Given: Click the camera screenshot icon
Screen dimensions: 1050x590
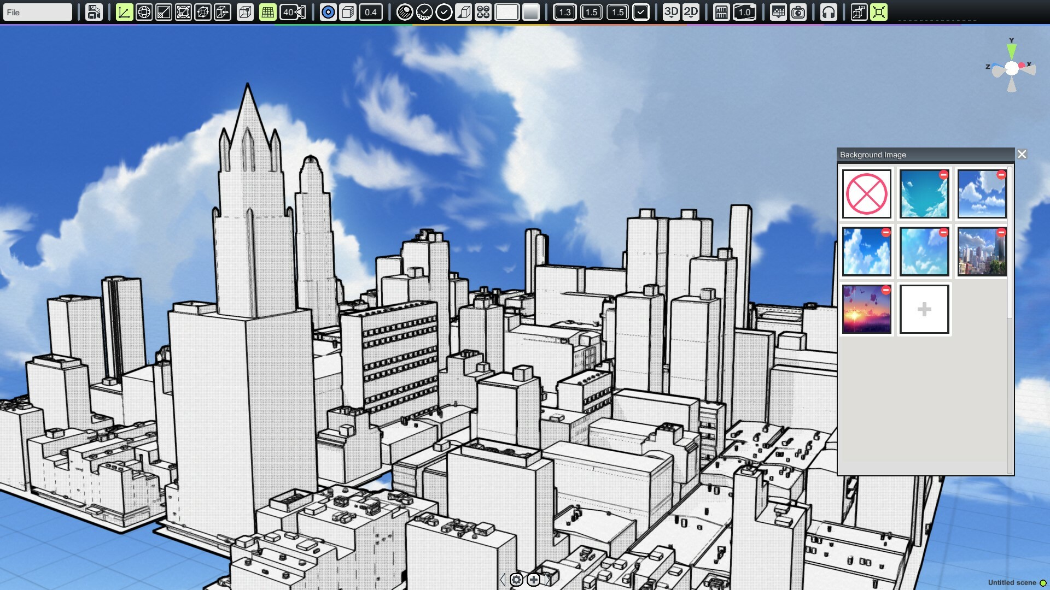Looking at the screenshot, I should 798,12.
